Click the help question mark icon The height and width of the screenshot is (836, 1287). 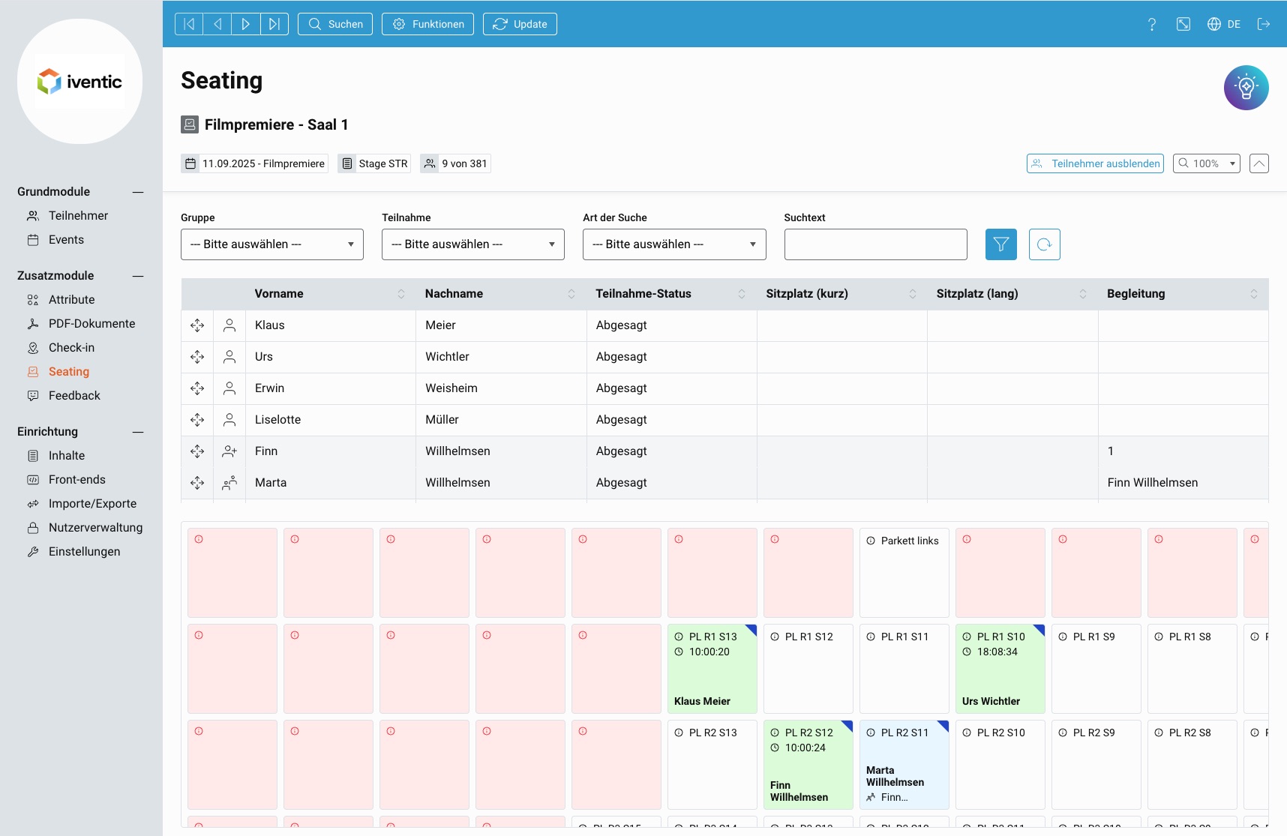tap(1152, 24)
